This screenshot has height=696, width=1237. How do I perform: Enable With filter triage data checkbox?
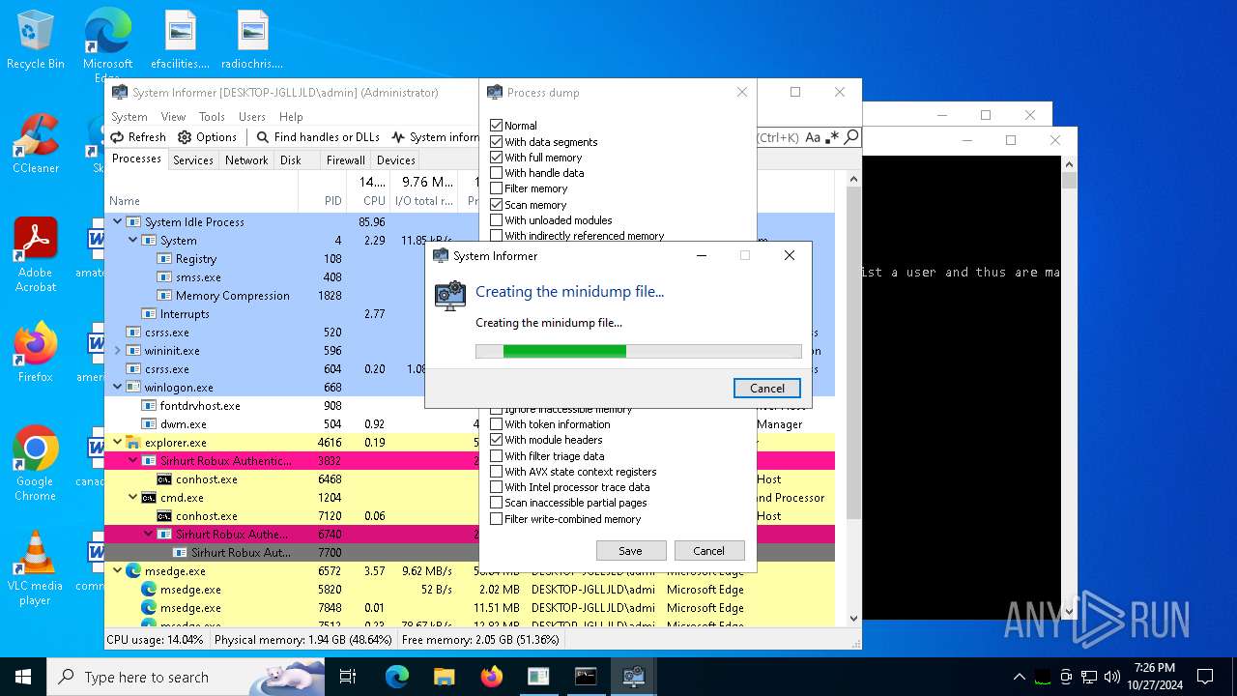(496, 455)
